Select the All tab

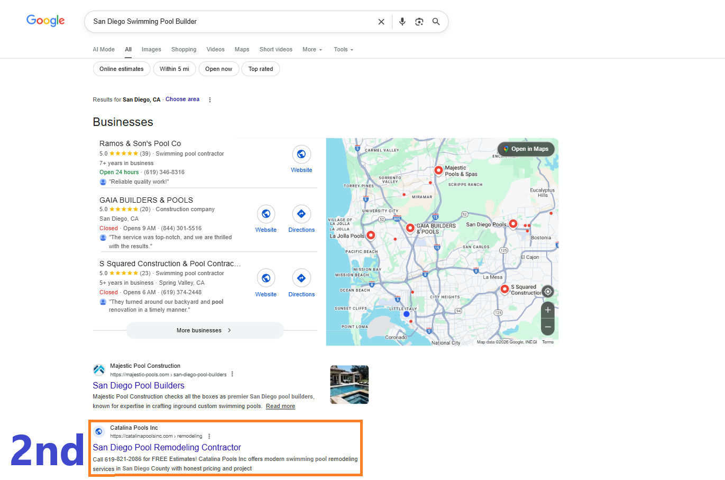point(128,49)
